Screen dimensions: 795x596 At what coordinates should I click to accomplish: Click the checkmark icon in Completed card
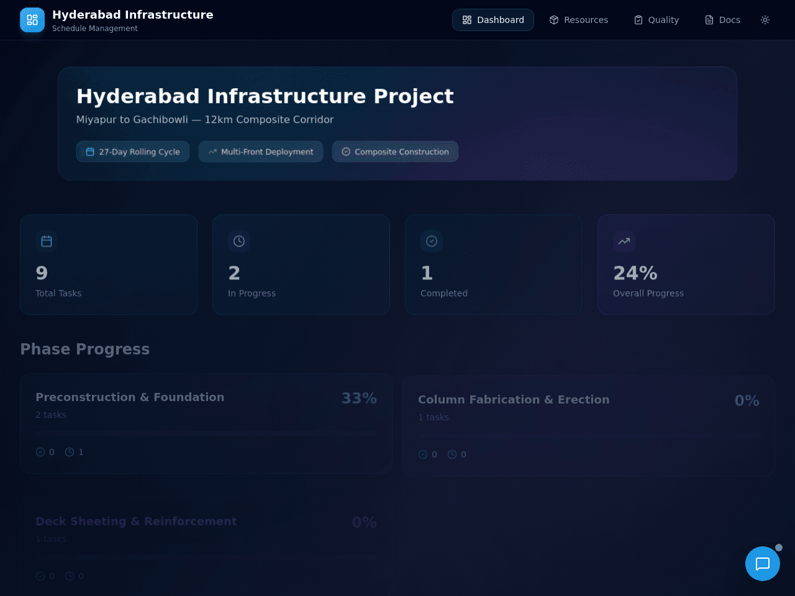(x=432, y=241)
